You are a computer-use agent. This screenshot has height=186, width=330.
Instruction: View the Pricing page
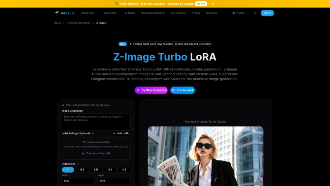[196, 13]
